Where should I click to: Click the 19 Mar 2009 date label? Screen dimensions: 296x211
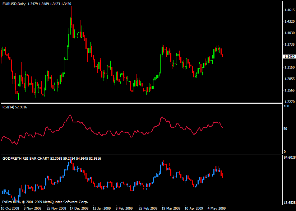(171, 208)
